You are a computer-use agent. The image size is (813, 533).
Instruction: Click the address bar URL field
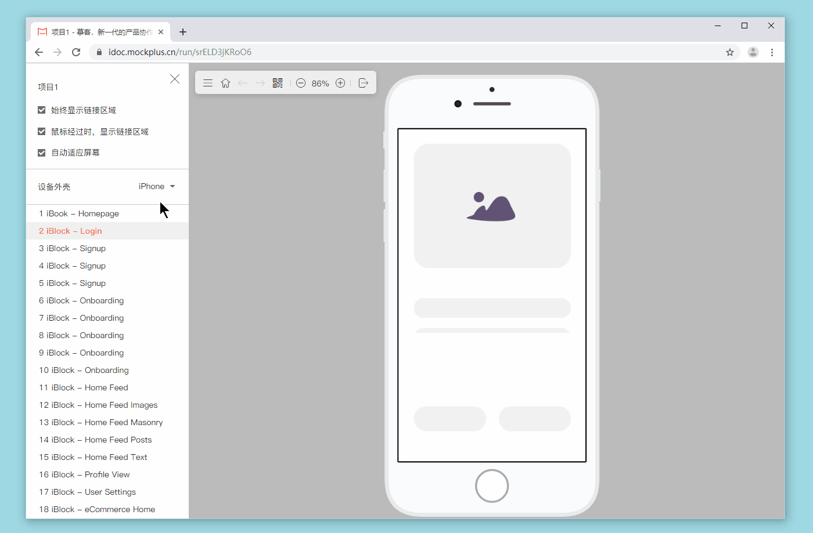point(406,52)
